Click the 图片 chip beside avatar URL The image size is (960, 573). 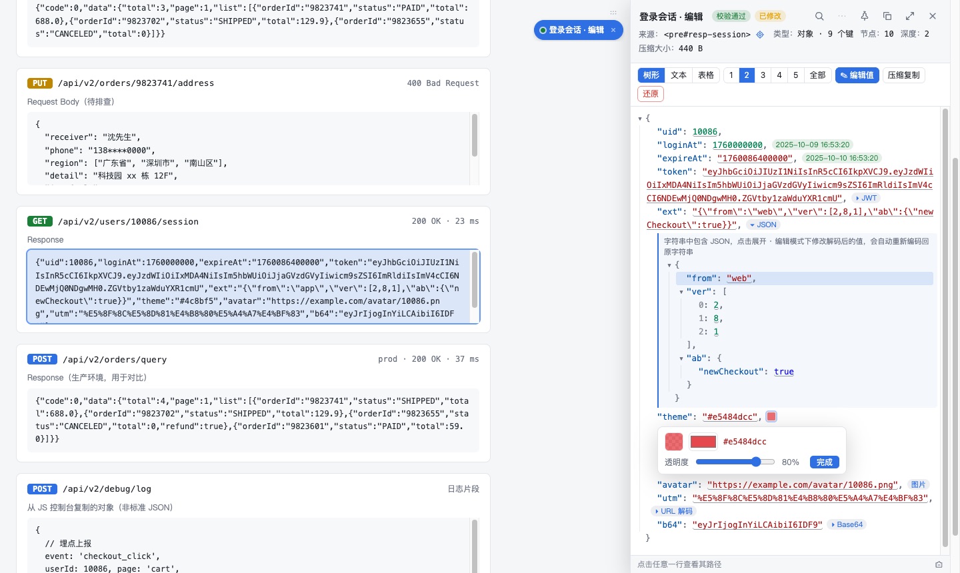[x=919, y=484]
